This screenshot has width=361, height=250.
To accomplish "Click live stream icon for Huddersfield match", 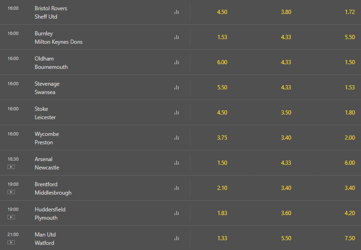I will point(11,217).
